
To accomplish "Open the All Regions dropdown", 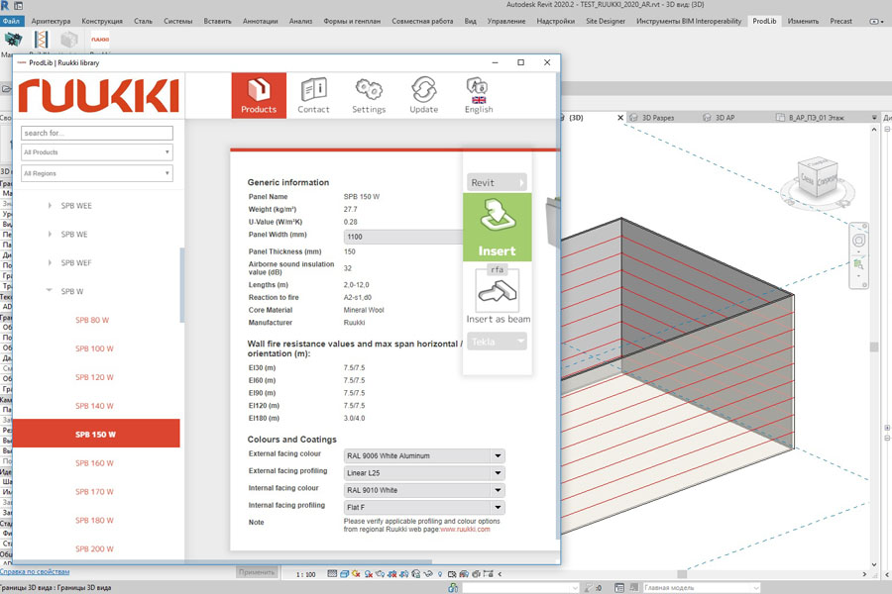I will click(x=97, y=173).
